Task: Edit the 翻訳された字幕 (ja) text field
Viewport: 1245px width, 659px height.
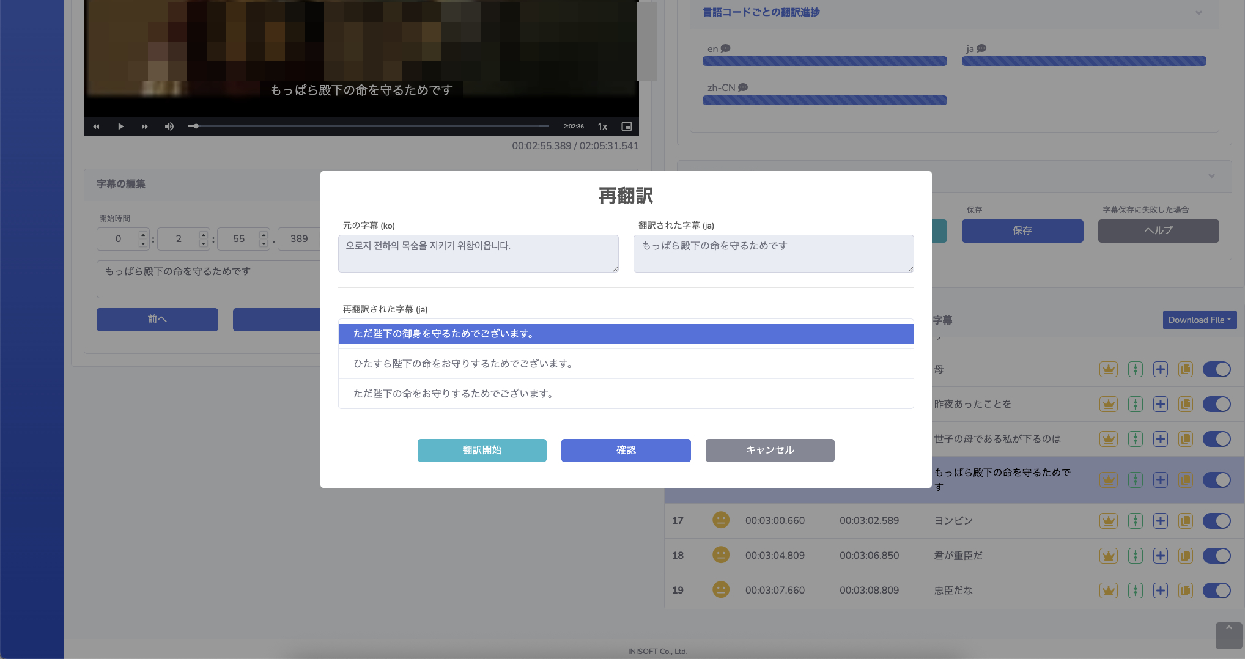Action: coord(773,253)
